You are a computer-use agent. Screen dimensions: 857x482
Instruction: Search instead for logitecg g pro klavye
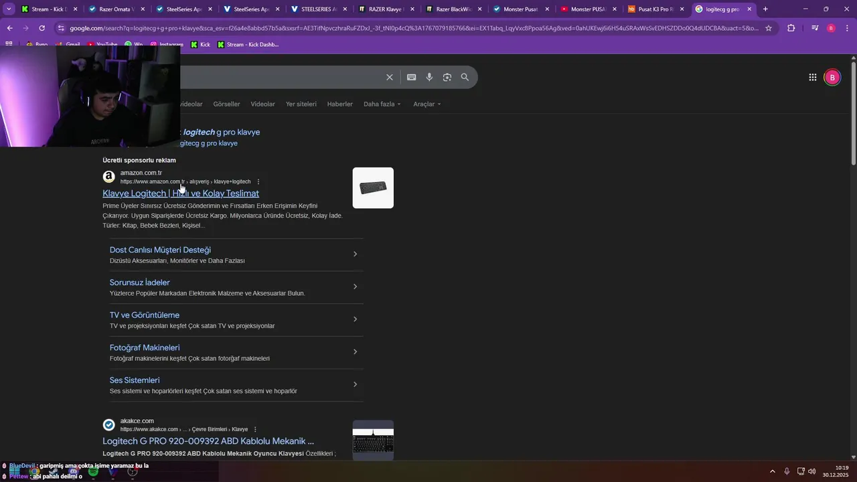point(208,143)
